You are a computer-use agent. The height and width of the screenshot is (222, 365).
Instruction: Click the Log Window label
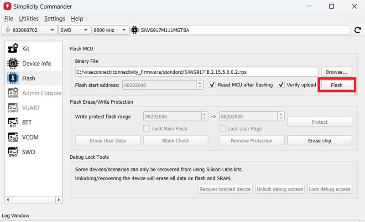pyautogui.click(x=16, y=216)
